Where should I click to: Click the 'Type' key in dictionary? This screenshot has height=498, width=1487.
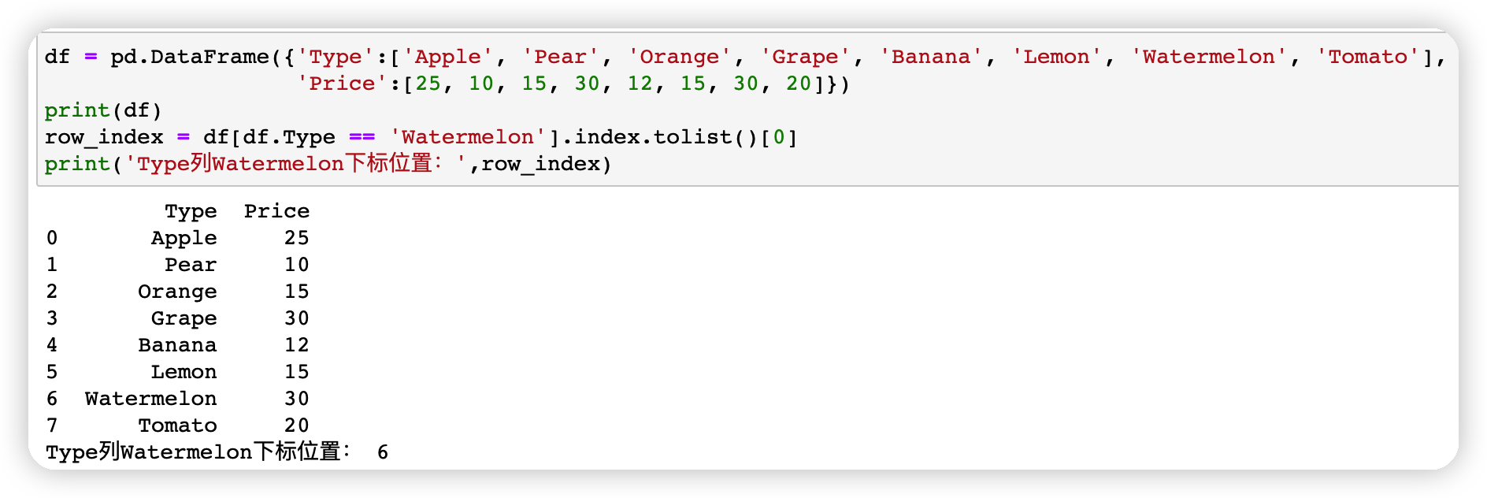(336, 57)
